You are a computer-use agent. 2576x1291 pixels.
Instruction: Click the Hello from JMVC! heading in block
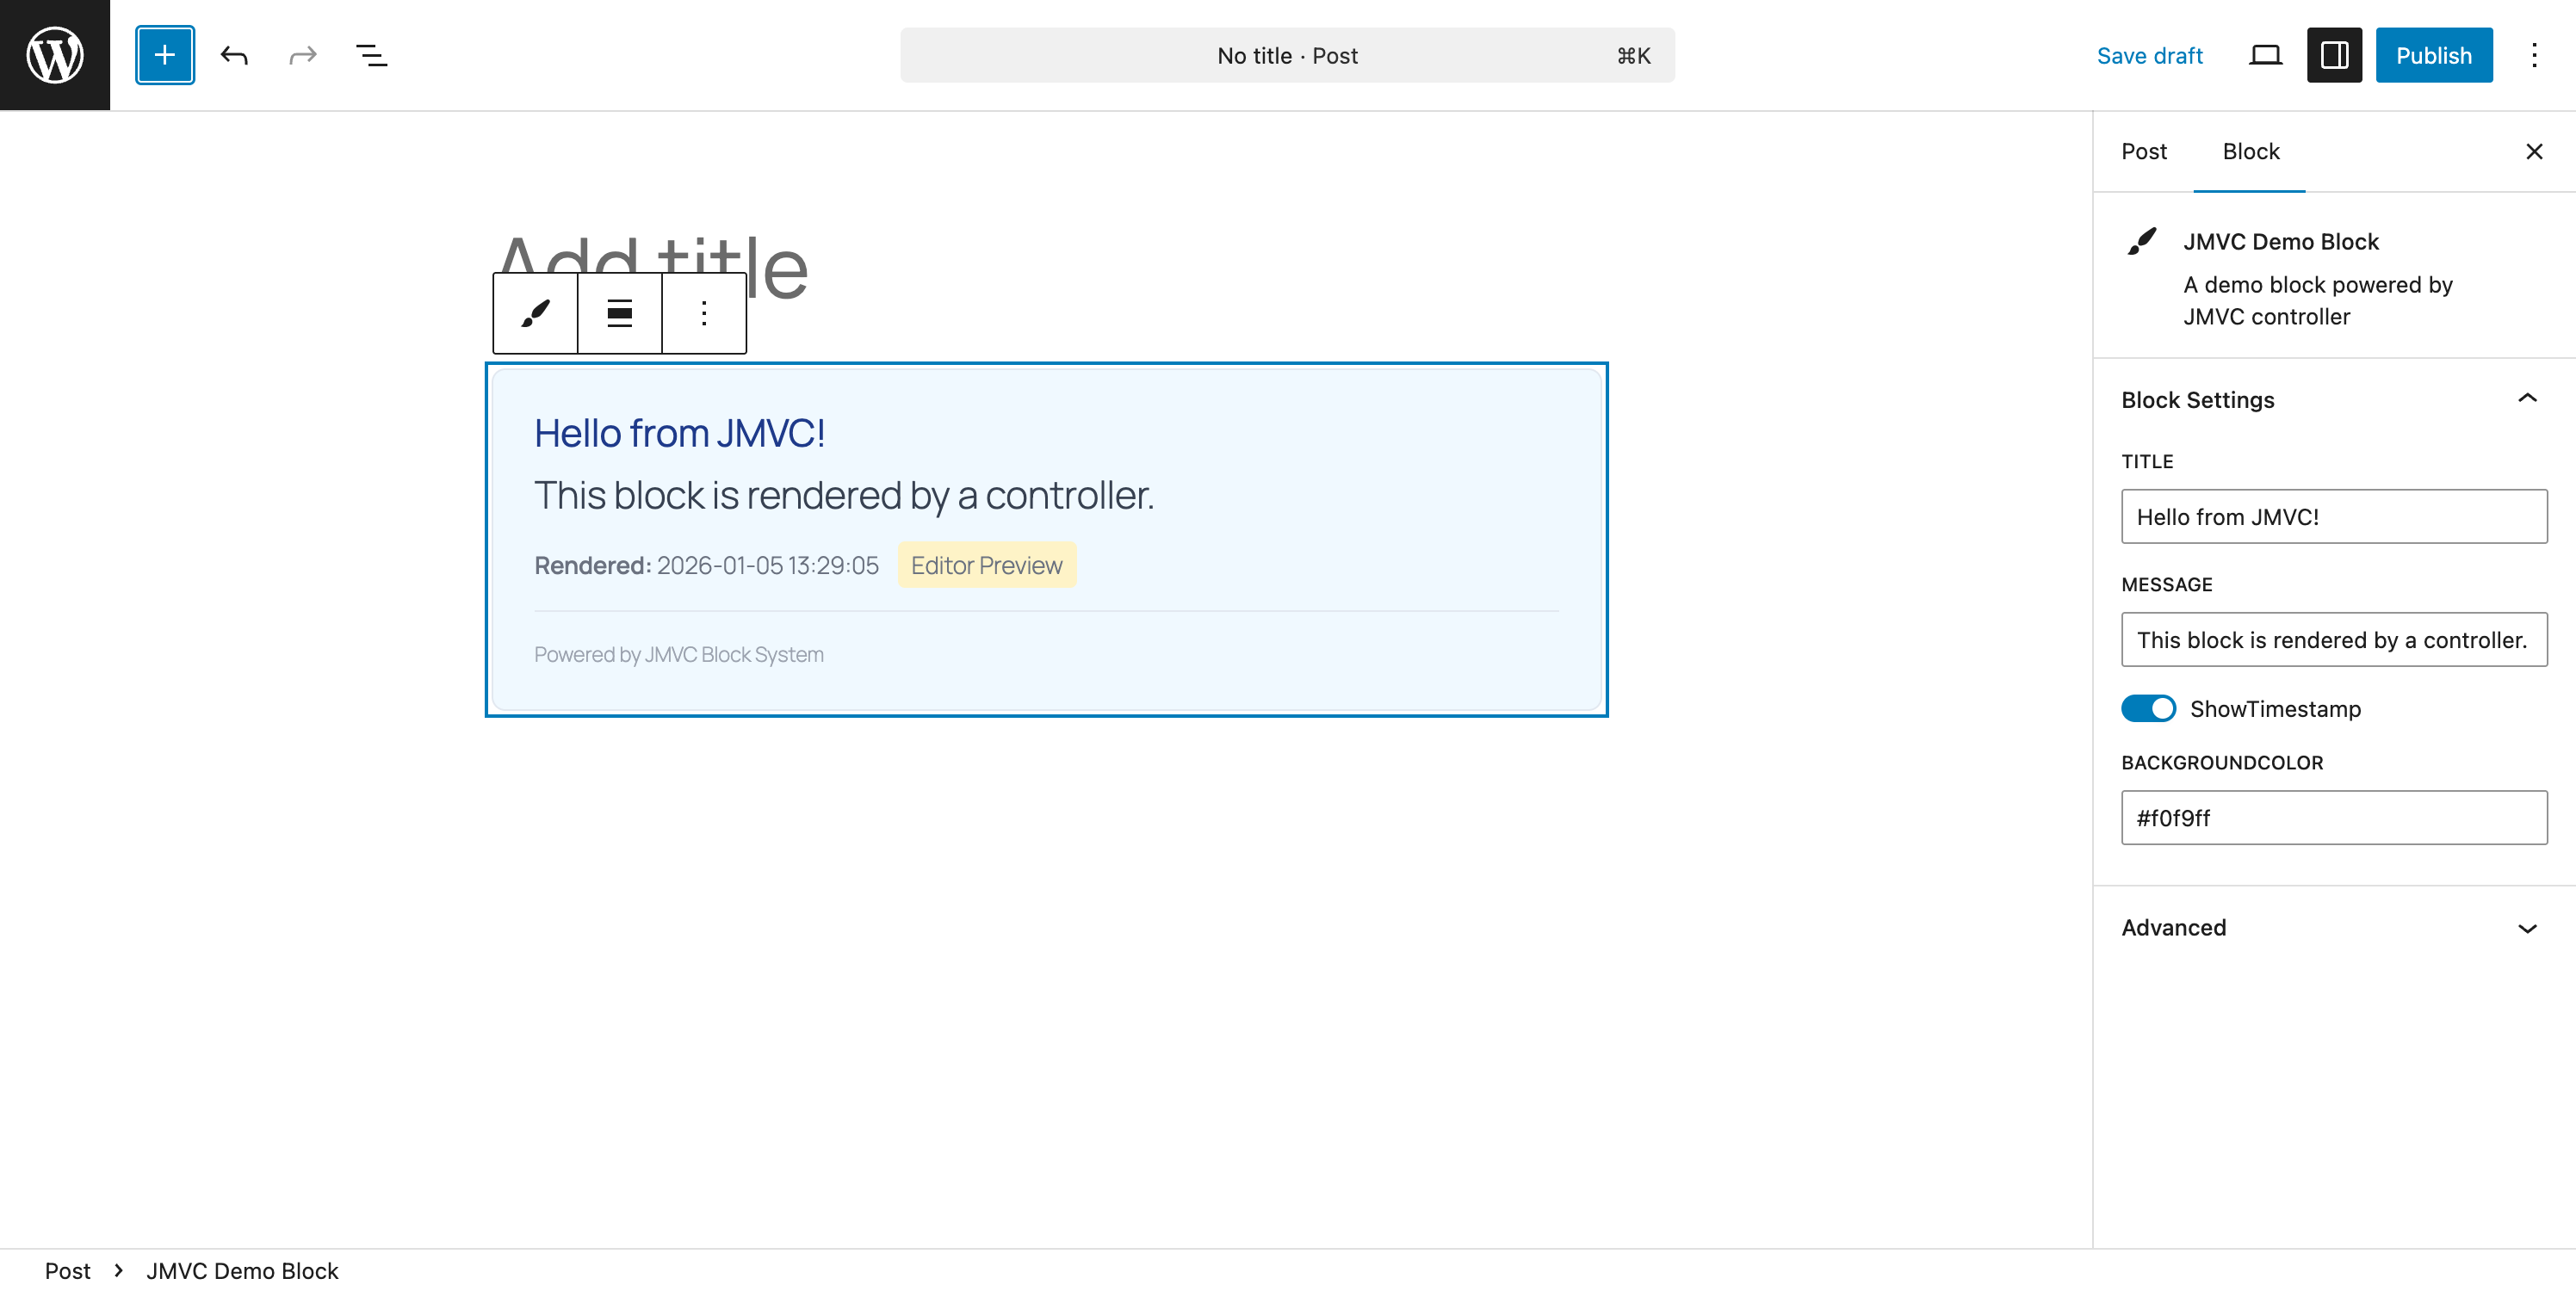tap(679, 433)
